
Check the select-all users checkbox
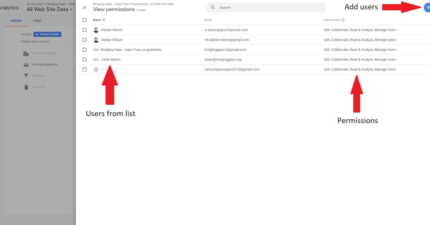tap(85, 20)
